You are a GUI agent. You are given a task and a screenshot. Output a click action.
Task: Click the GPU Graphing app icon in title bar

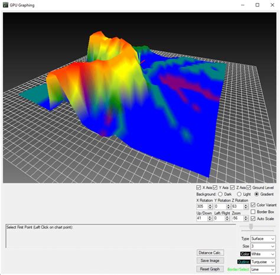[5, 5]
